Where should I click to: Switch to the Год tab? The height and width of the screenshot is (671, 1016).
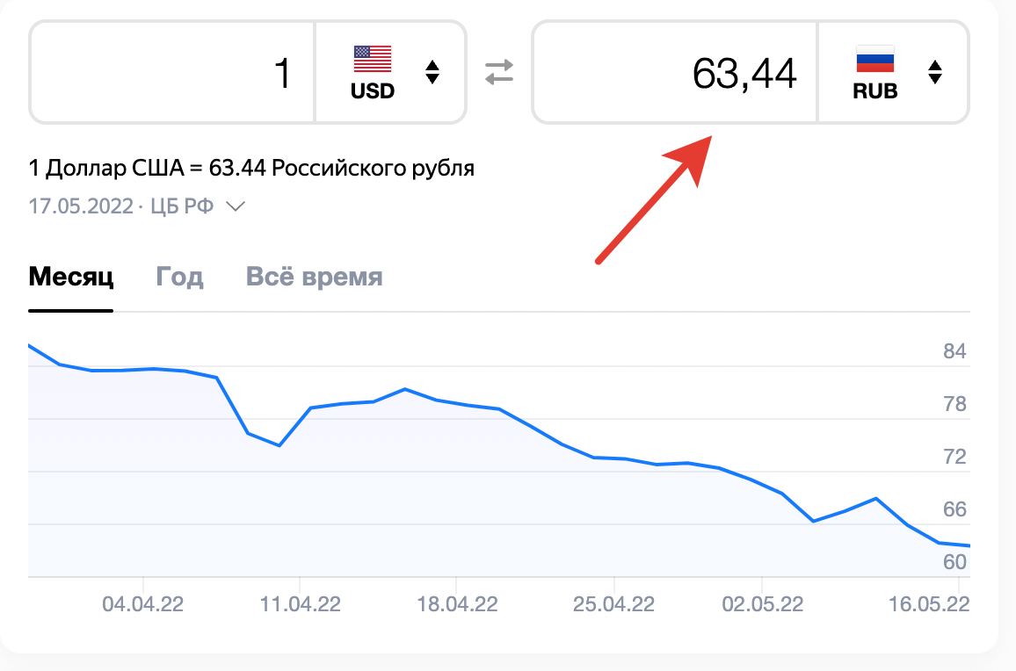pyautogui.click(x=179, y=278)
